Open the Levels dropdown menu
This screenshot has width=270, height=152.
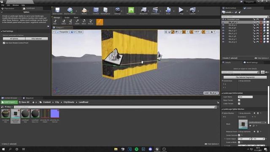[228, 12]
